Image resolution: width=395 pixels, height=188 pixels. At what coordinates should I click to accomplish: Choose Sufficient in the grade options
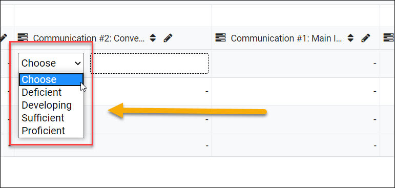pyautogui.click(x=43, y=118)
